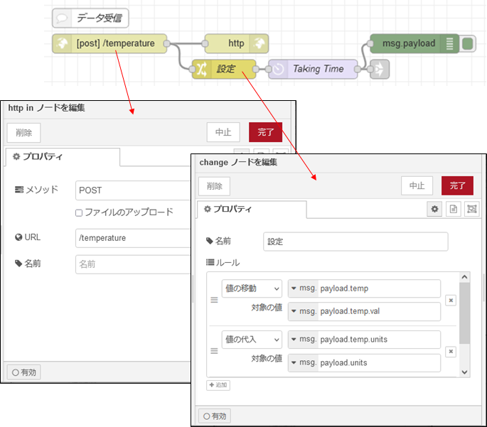The image size is (487, 427).
Task: Expand msg. type selector for payload.temp.val
Action: point(303,311)
